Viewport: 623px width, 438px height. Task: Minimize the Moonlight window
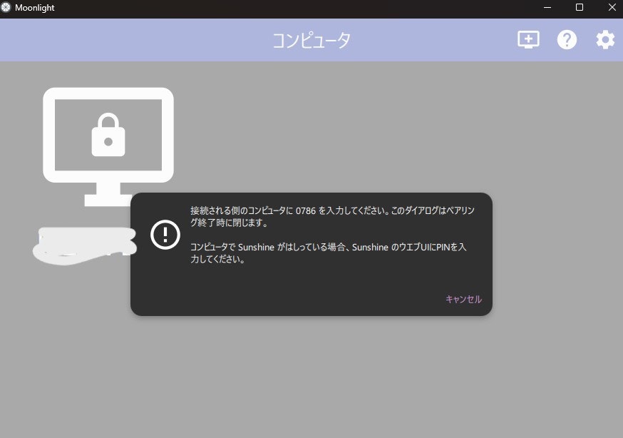click(547, 8)
